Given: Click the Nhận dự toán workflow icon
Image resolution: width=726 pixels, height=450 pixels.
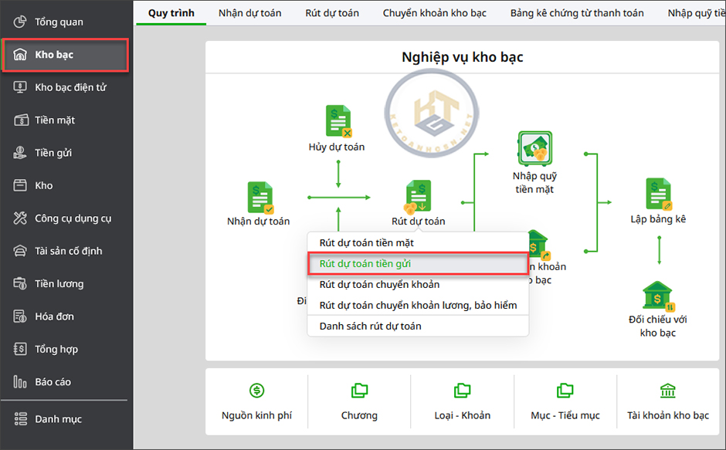Looking at the screenshot, I should click(x=259, y=198).
